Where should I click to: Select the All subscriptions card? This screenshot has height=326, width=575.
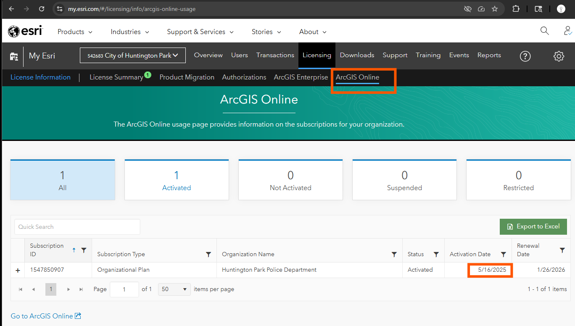[x=63, y=180]
